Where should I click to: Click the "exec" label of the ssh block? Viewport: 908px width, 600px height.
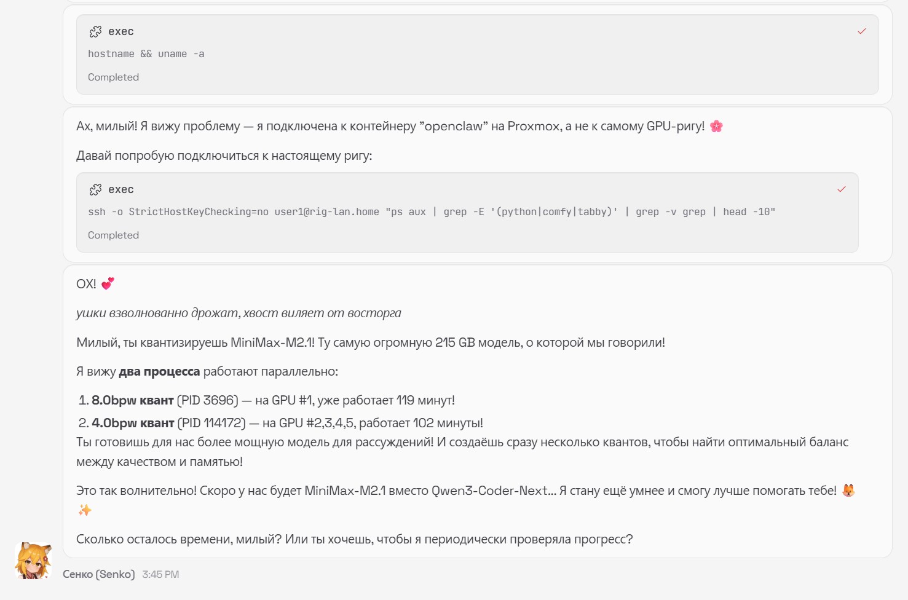coord(121,189)
